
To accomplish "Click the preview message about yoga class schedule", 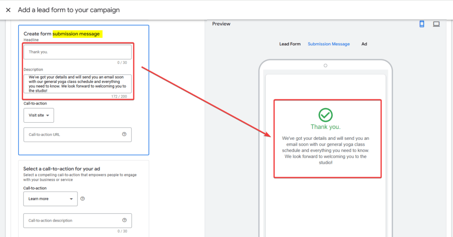I will (326, 150).
